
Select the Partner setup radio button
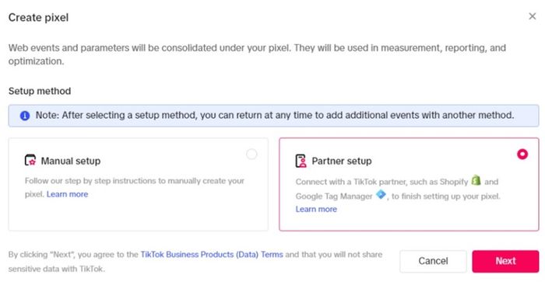pyautogui.click(x=522, y=155)
